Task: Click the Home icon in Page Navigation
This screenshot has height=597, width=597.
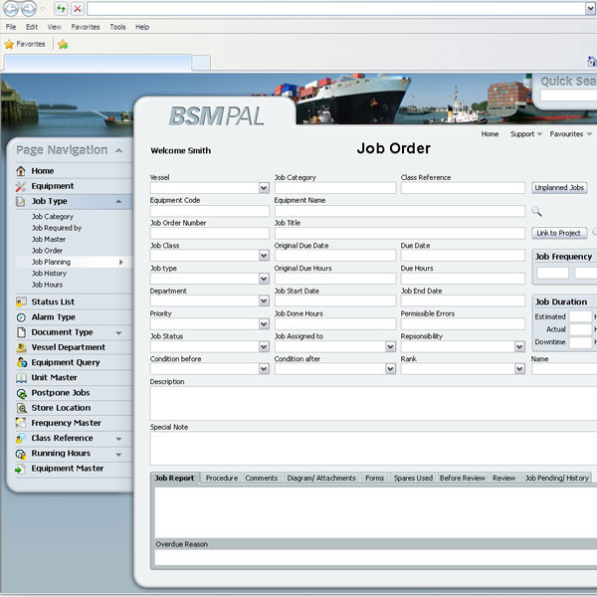Action: [x=21, y=171]
